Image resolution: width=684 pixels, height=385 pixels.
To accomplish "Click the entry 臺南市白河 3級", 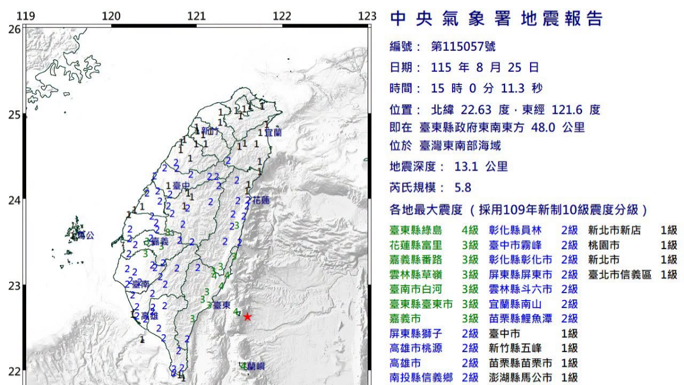I will (x=434, y=289).
